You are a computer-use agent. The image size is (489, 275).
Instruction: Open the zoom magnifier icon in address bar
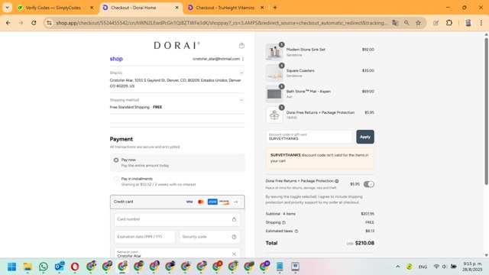point(406,23)
